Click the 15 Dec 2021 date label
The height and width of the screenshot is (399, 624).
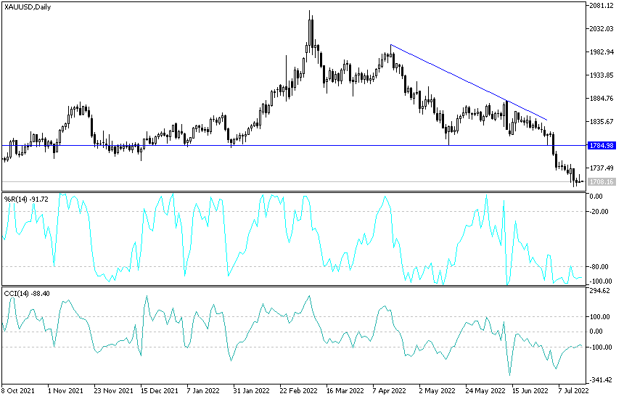click(x=160, y=390)
